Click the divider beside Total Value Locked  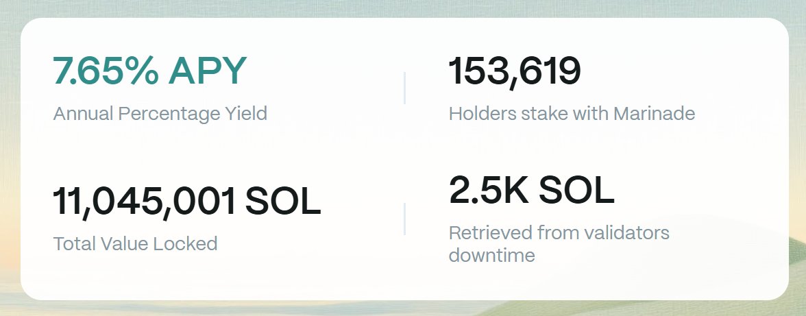pos(404,219)
